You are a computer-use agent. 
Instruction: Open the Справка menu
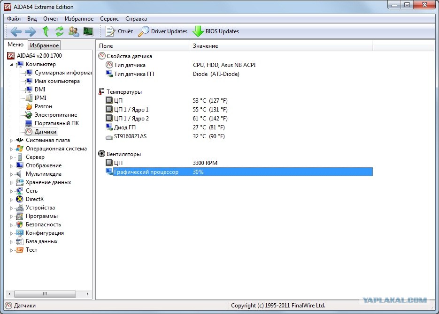coord(136,19)
